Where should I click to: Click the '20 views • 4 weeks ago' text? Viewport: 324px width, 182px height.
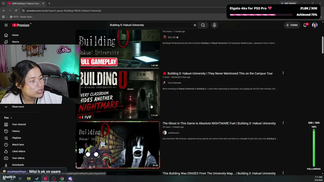tap(173, 127)
